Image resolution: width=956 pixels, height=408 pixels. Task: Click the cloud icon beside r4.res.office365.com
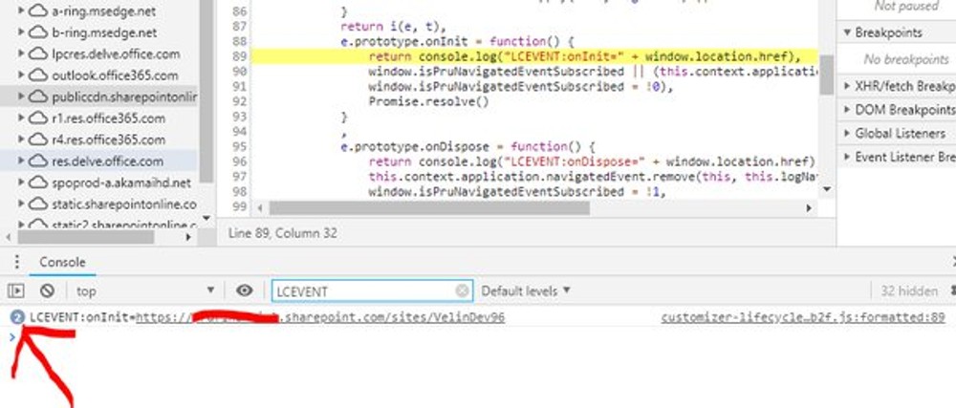pyautogui.click(x=38, y=140)
